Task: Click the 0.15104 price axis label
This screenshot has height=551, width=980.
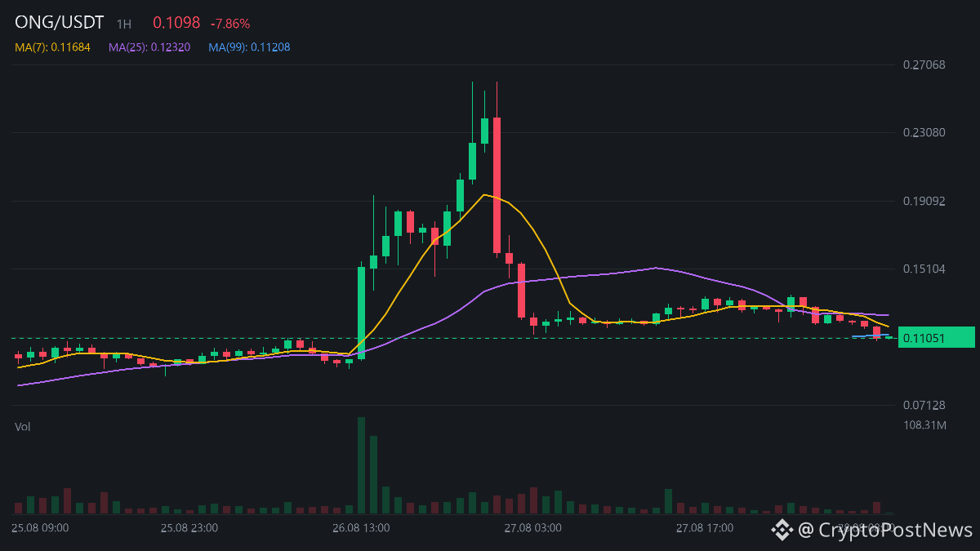Action: [924, 269]
